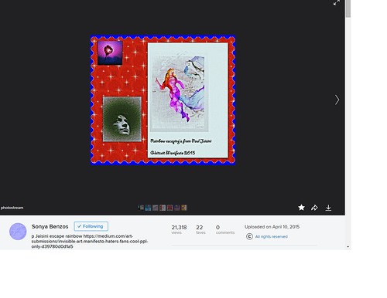The height and width of the screenshot is (298, 387).
Task: Select the red fifth filmstrip thumbnail
Action: (170, 208)
